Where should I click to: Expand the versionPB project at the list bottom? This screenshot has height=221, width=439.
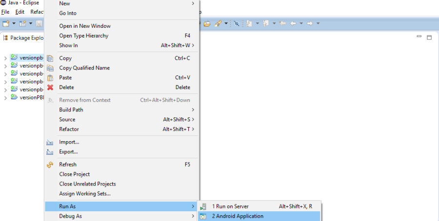coord(5,98)
